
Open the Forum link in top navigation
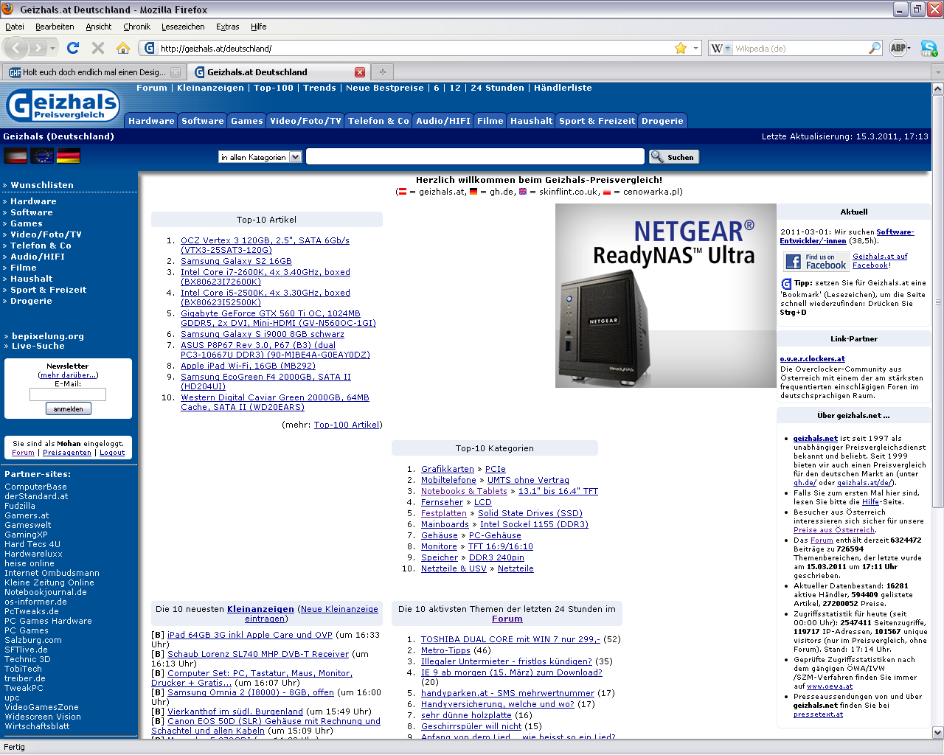pyautogui.click(x=152, y=88)
